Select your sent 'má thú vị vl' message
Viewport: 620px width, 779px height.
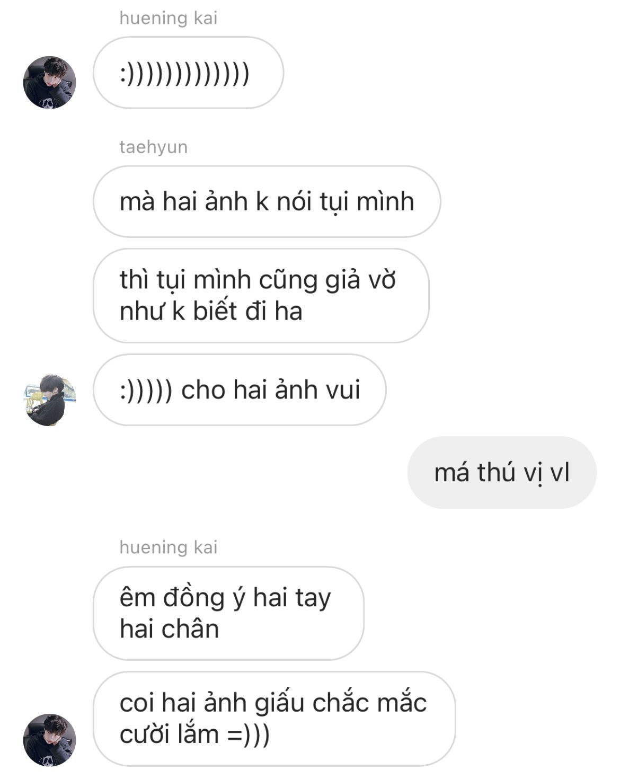point(502,472)
